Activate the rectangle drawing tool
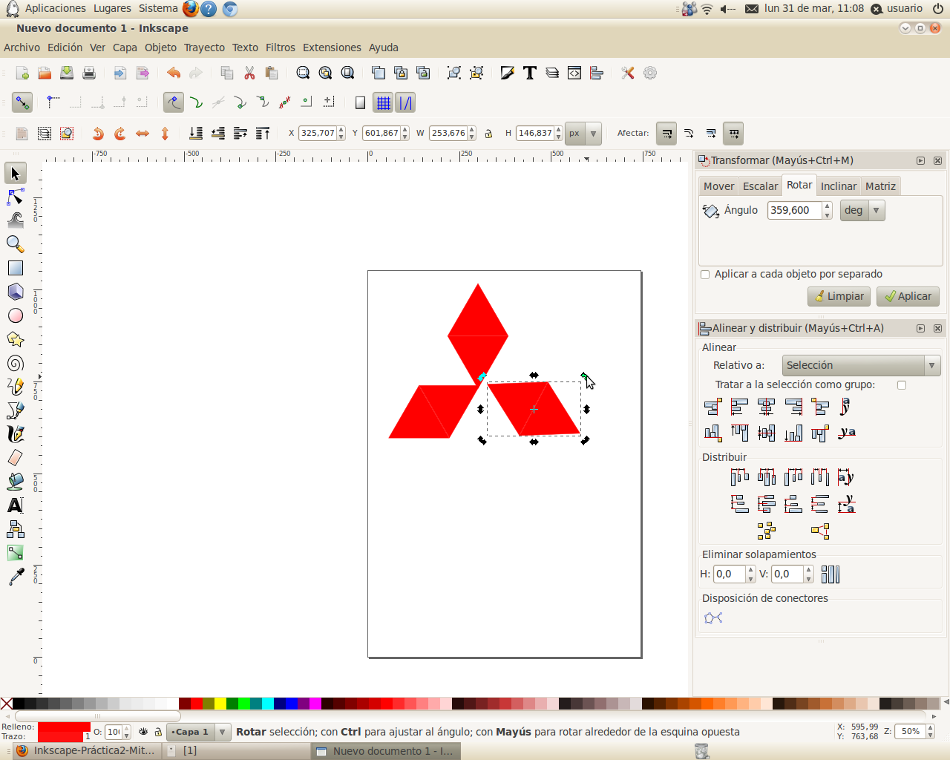This screenshot has width=950, height=760. 16,268
